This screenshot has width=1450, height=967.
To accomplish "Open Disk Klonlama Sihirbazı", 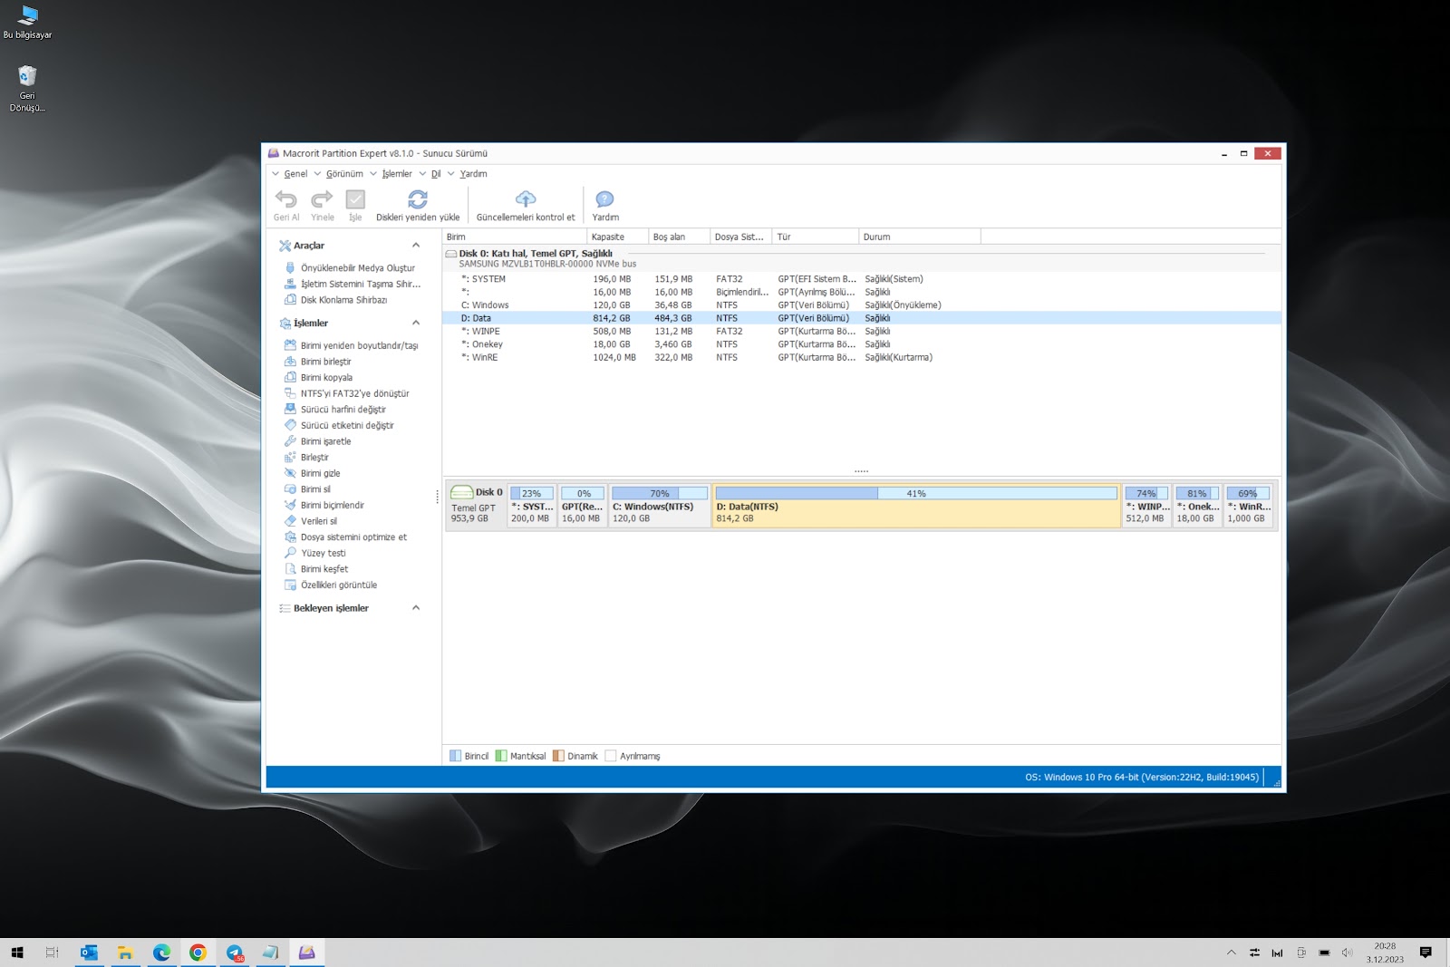I will point(343,300).
